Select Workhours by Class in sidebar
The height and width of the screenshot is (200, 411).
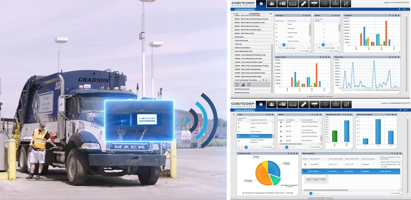[252, 92]
